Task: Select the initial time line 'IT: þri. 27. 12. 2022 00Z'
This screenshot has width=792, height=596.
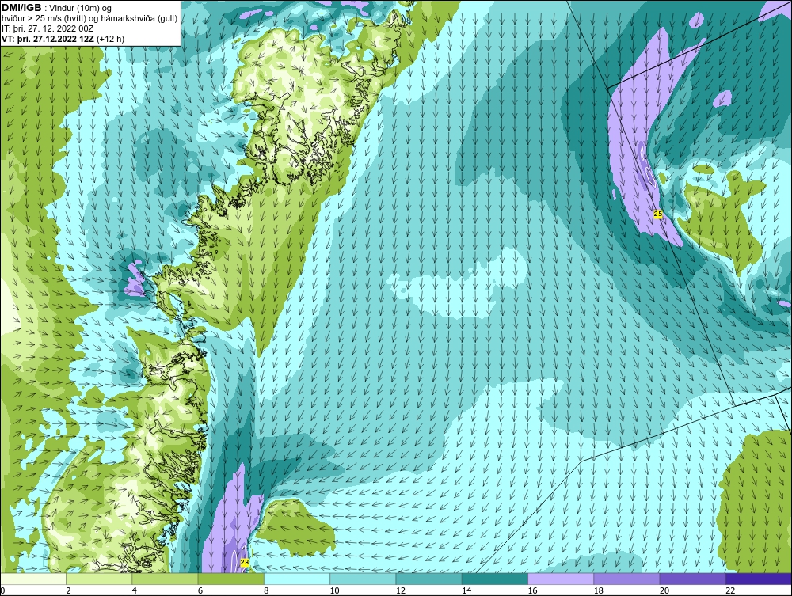Action: coord(48,28)
